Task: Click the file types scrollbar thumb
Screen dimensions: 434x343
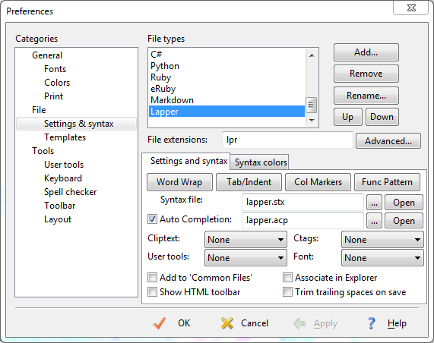Action: 312,105
